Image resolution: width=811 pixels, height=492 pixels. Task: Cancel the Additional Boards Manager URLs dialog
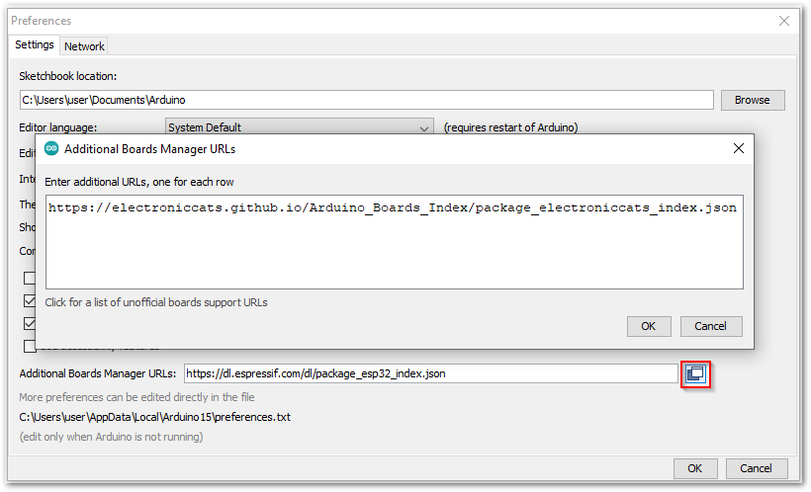click(x=711, y=326)
